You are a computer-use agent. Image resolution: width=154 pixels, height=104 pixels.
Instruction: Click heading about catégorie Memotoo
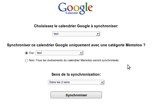point(76,45)
